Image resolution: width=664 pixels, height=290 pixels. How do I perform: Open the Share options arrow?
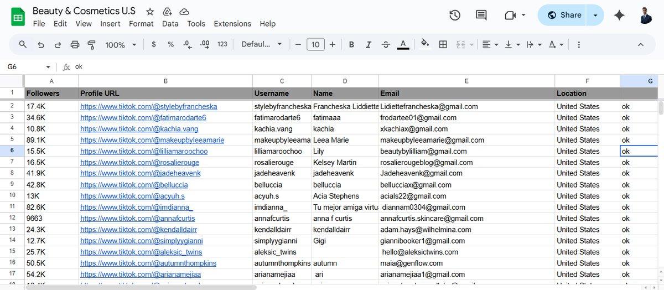(x=595, y=15)
